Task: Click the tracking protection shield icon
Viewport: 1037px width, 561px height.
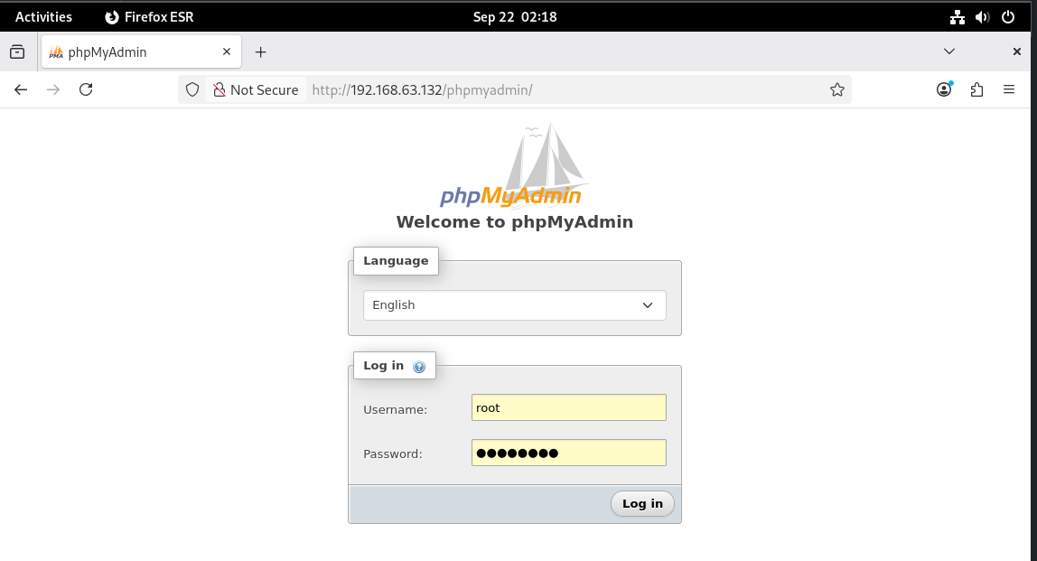Action: tap(192, 89)
